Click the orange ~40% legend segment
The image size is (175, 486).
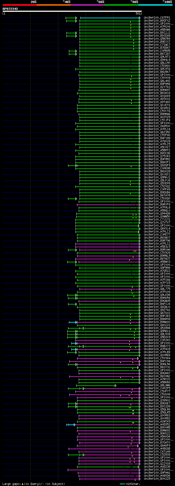53,5
